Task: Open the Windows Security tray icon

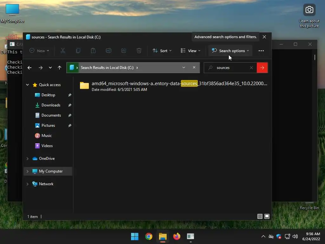Action: (279, 236)
